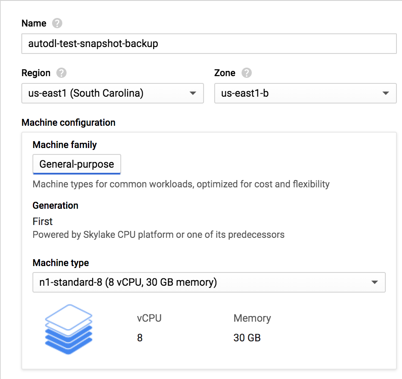
Task: Click the Skylake CPU platform description
Action: click(158, 235)
